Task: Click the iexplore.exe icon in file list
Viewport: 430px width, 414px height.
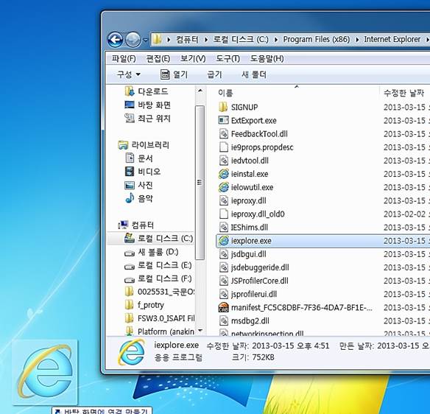Action: click(x=224, y=241)
